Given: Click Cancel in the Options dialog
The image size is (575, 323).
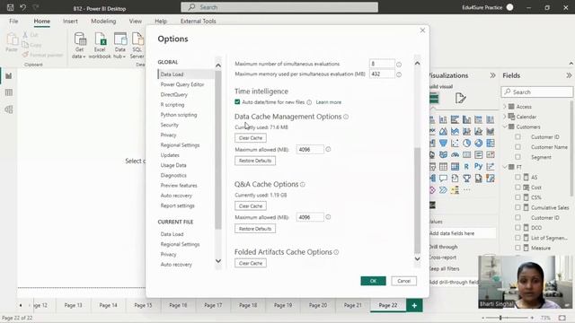Looking at the screenshot, I should (403, 281).
